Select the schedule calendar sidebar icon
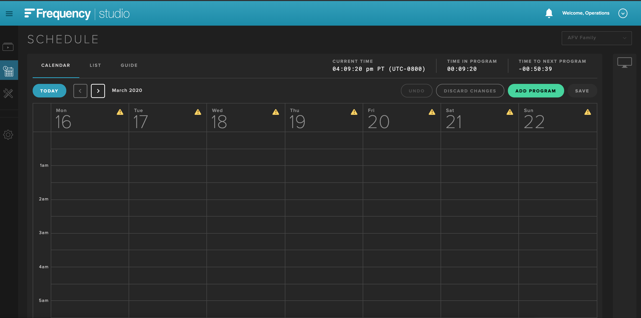 coord(9,71)
